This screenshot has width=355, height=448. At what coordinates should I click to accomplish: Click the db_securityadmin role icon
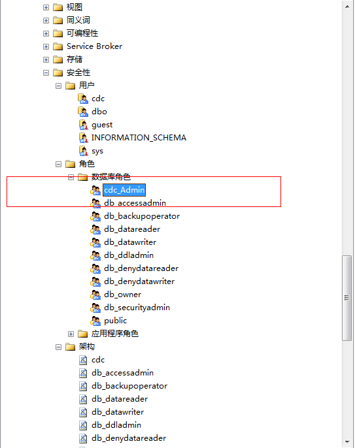[95, 308]
